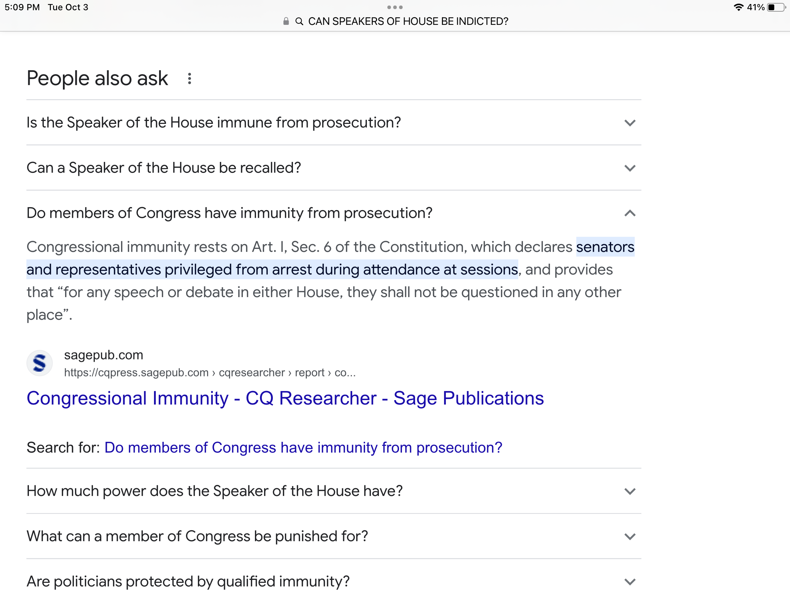The image size is (790, 592).
Task: Open the three-dot multitasking menu at top
Action: tap(395, 7)
